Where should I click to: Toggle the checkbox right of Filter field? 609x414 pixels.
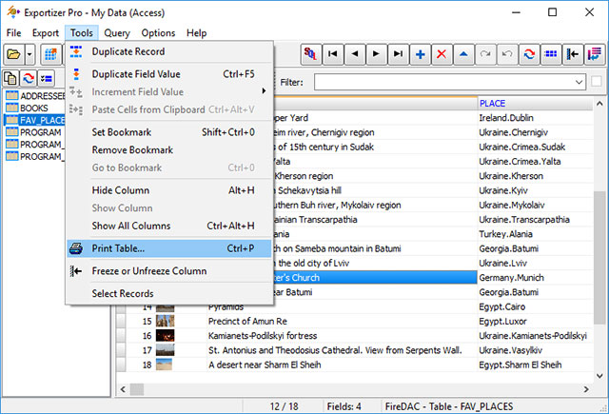click(596, 82)
